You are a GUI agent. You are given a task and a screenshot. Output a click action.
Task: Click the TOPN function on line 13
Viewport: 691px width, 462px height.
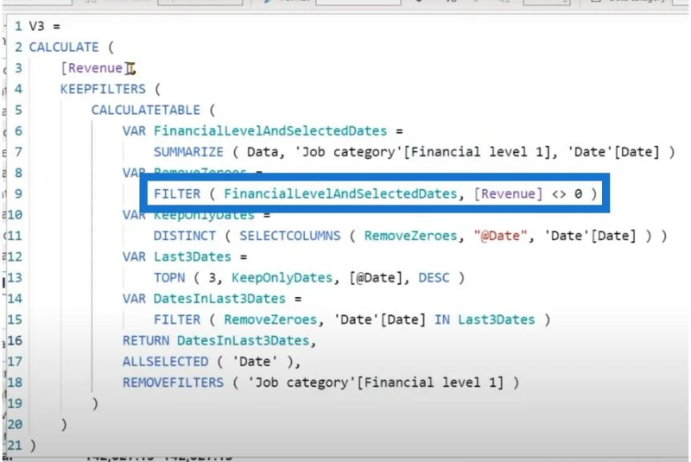click(169, 278)
